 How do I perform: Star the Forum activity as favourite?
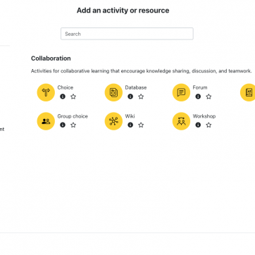click(209, 97)
